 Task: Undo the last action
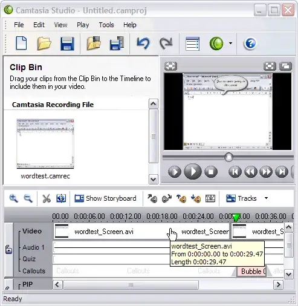point(143,43)
